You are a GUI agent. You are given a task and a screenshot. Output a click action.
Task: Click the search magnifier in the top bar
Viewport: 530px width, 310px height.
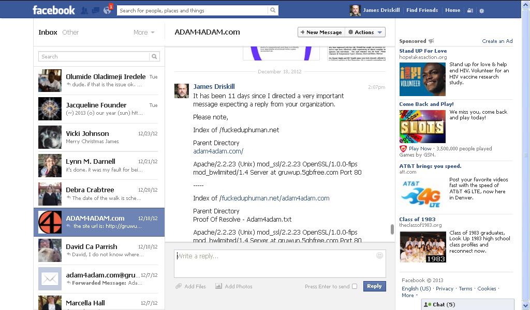pyautogui.click(x=273, y=10)
